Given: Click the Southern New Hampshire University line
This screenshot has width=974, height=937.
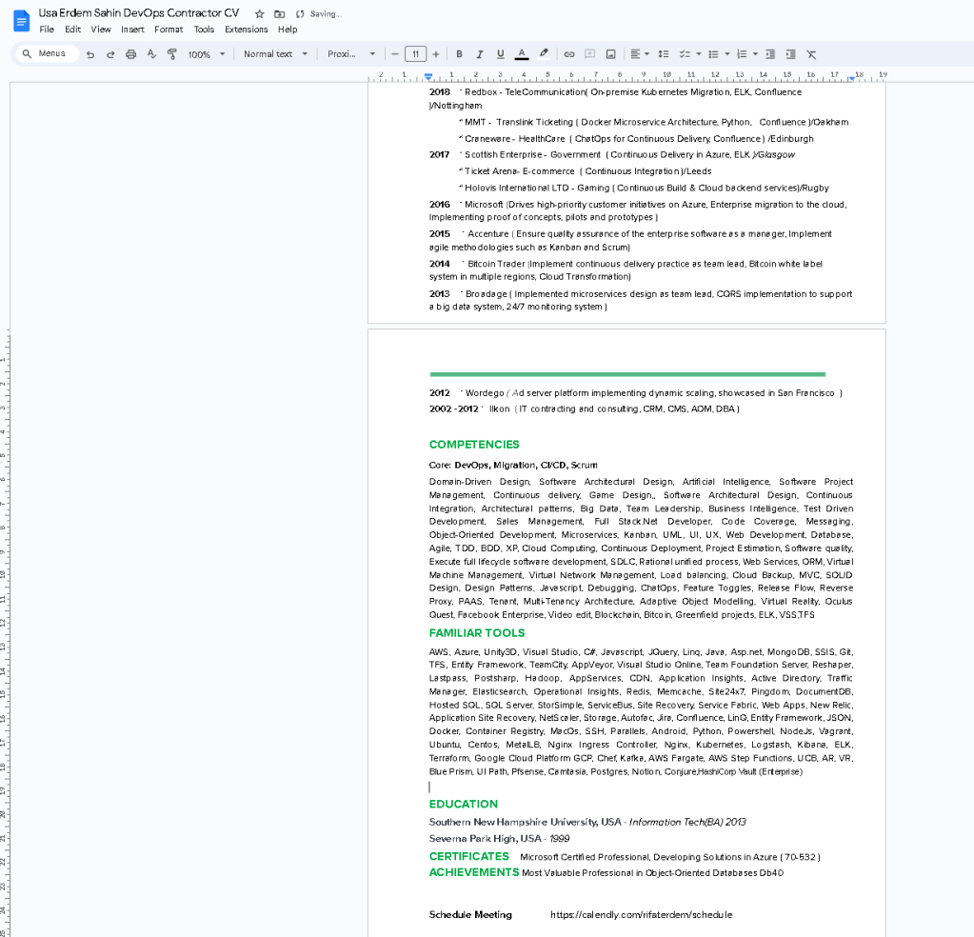Looking at the screenshot, I should 587,822.
